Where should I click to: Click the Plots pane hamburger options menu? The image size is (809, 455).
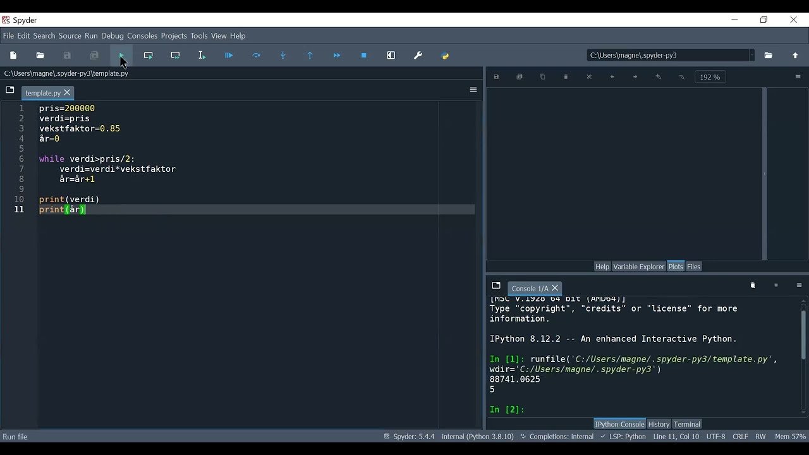(798, 77)
